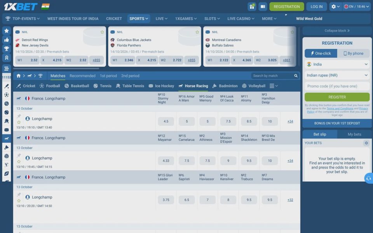The image size is (373, 233).
Task: Expand TOP-EVENTS menu
Action: point(23,19)
